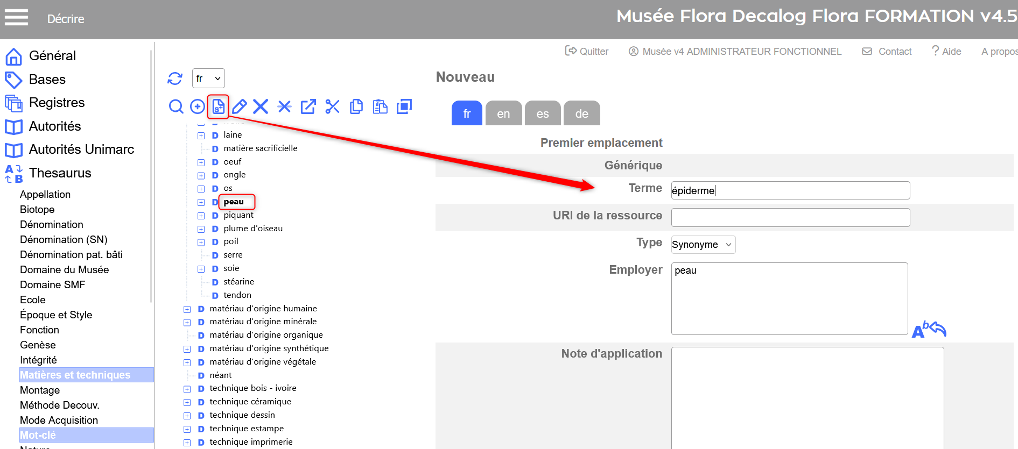Open the tree language dropdown showing fr

coord(208,79)
